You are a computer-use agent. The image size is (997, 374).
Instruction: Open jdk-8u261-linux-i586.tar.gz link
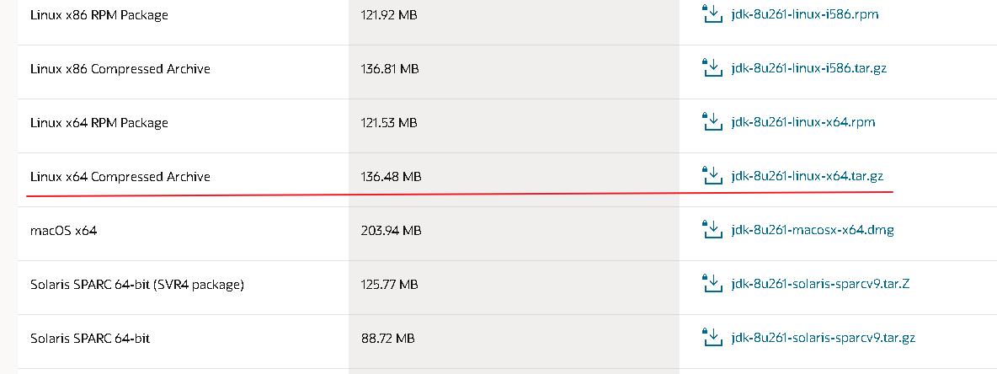click(x=808, y=68)
